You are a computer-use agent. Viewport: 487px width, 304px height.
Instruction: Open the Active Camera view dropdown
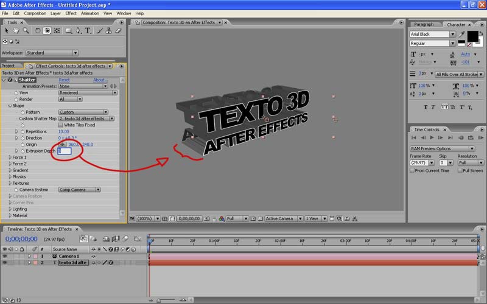(284, 219)
